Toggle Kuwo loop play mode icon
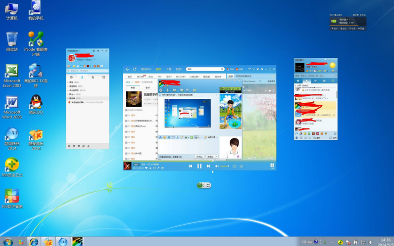The image size is (394, 246). point(234,166)
